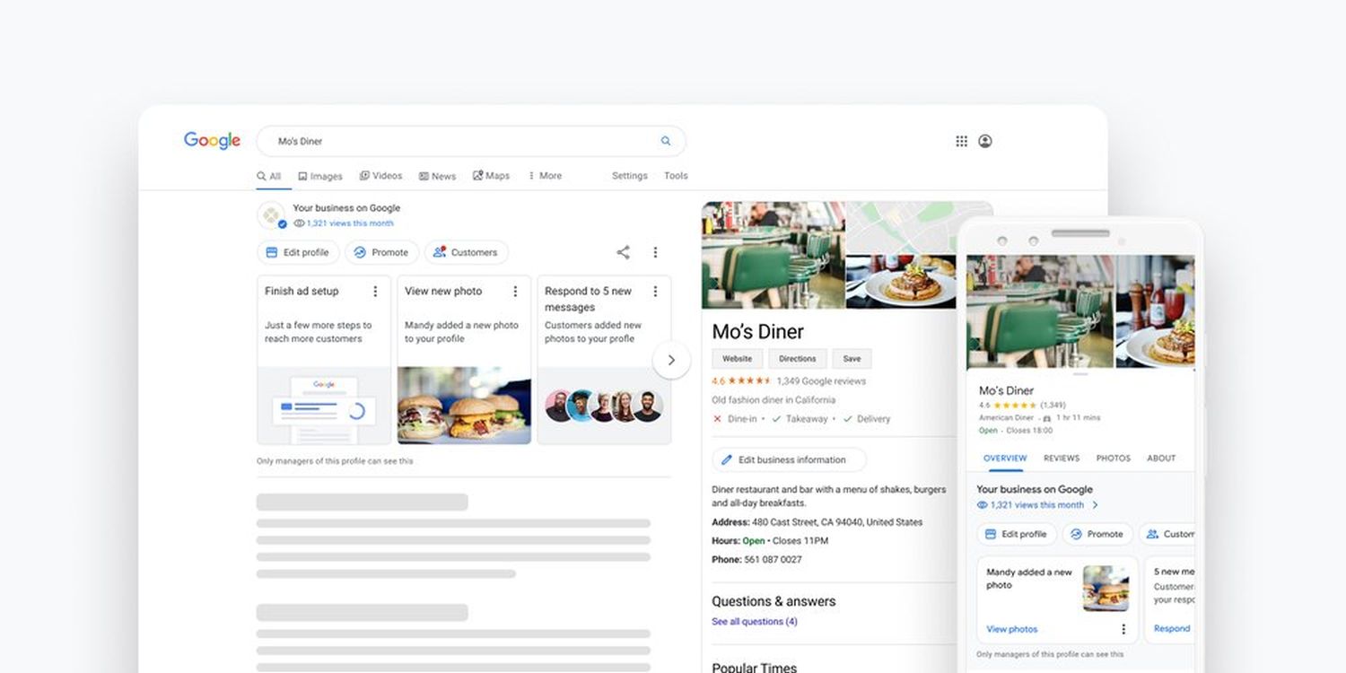The image size is (1346, 673).
Task: Switch to the Maps search tab
Action: click(x=491, y=176)
